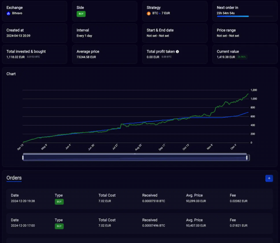
Task: Select the Bitcoin icon in the Strategy card
Action: click(x=149, y=13)
